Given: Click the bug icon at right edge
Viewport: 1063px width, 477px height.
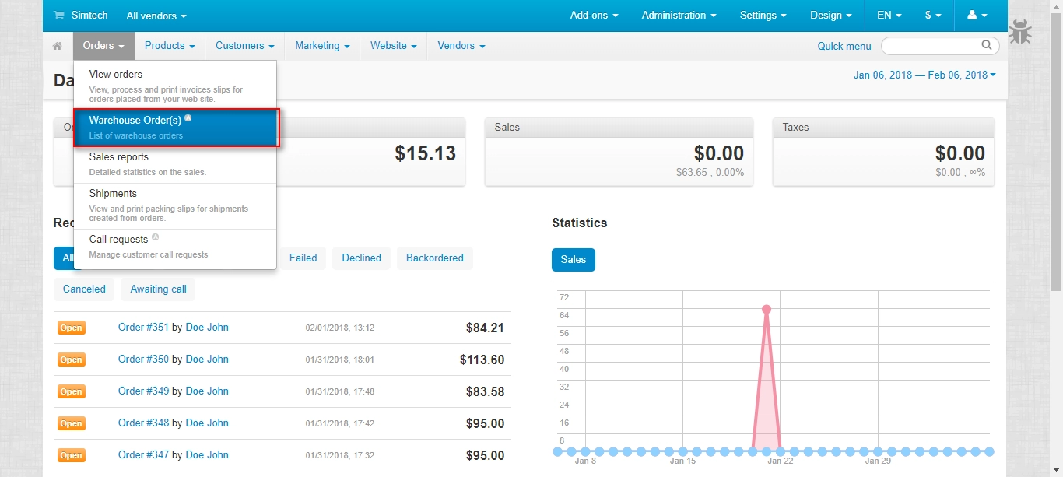Looking at the screenshot, I should click(1020, 32).
